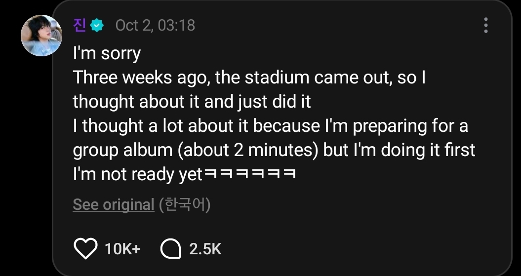Click the ㅋㅋㅋㅋㅋㅋ laughter characters

pyautogui.click(x=250, y=174)
